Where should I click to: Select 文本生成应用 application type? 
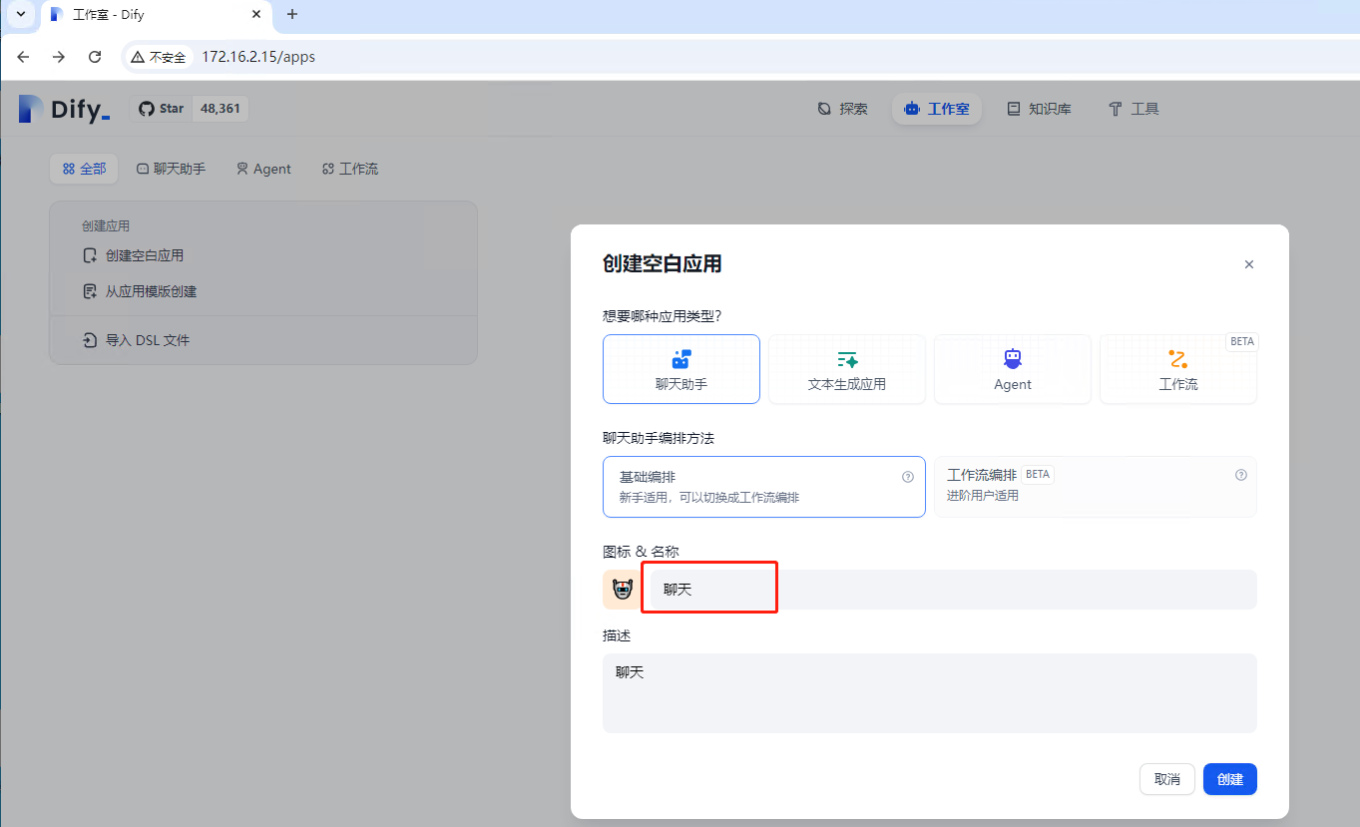click(847, 369)
